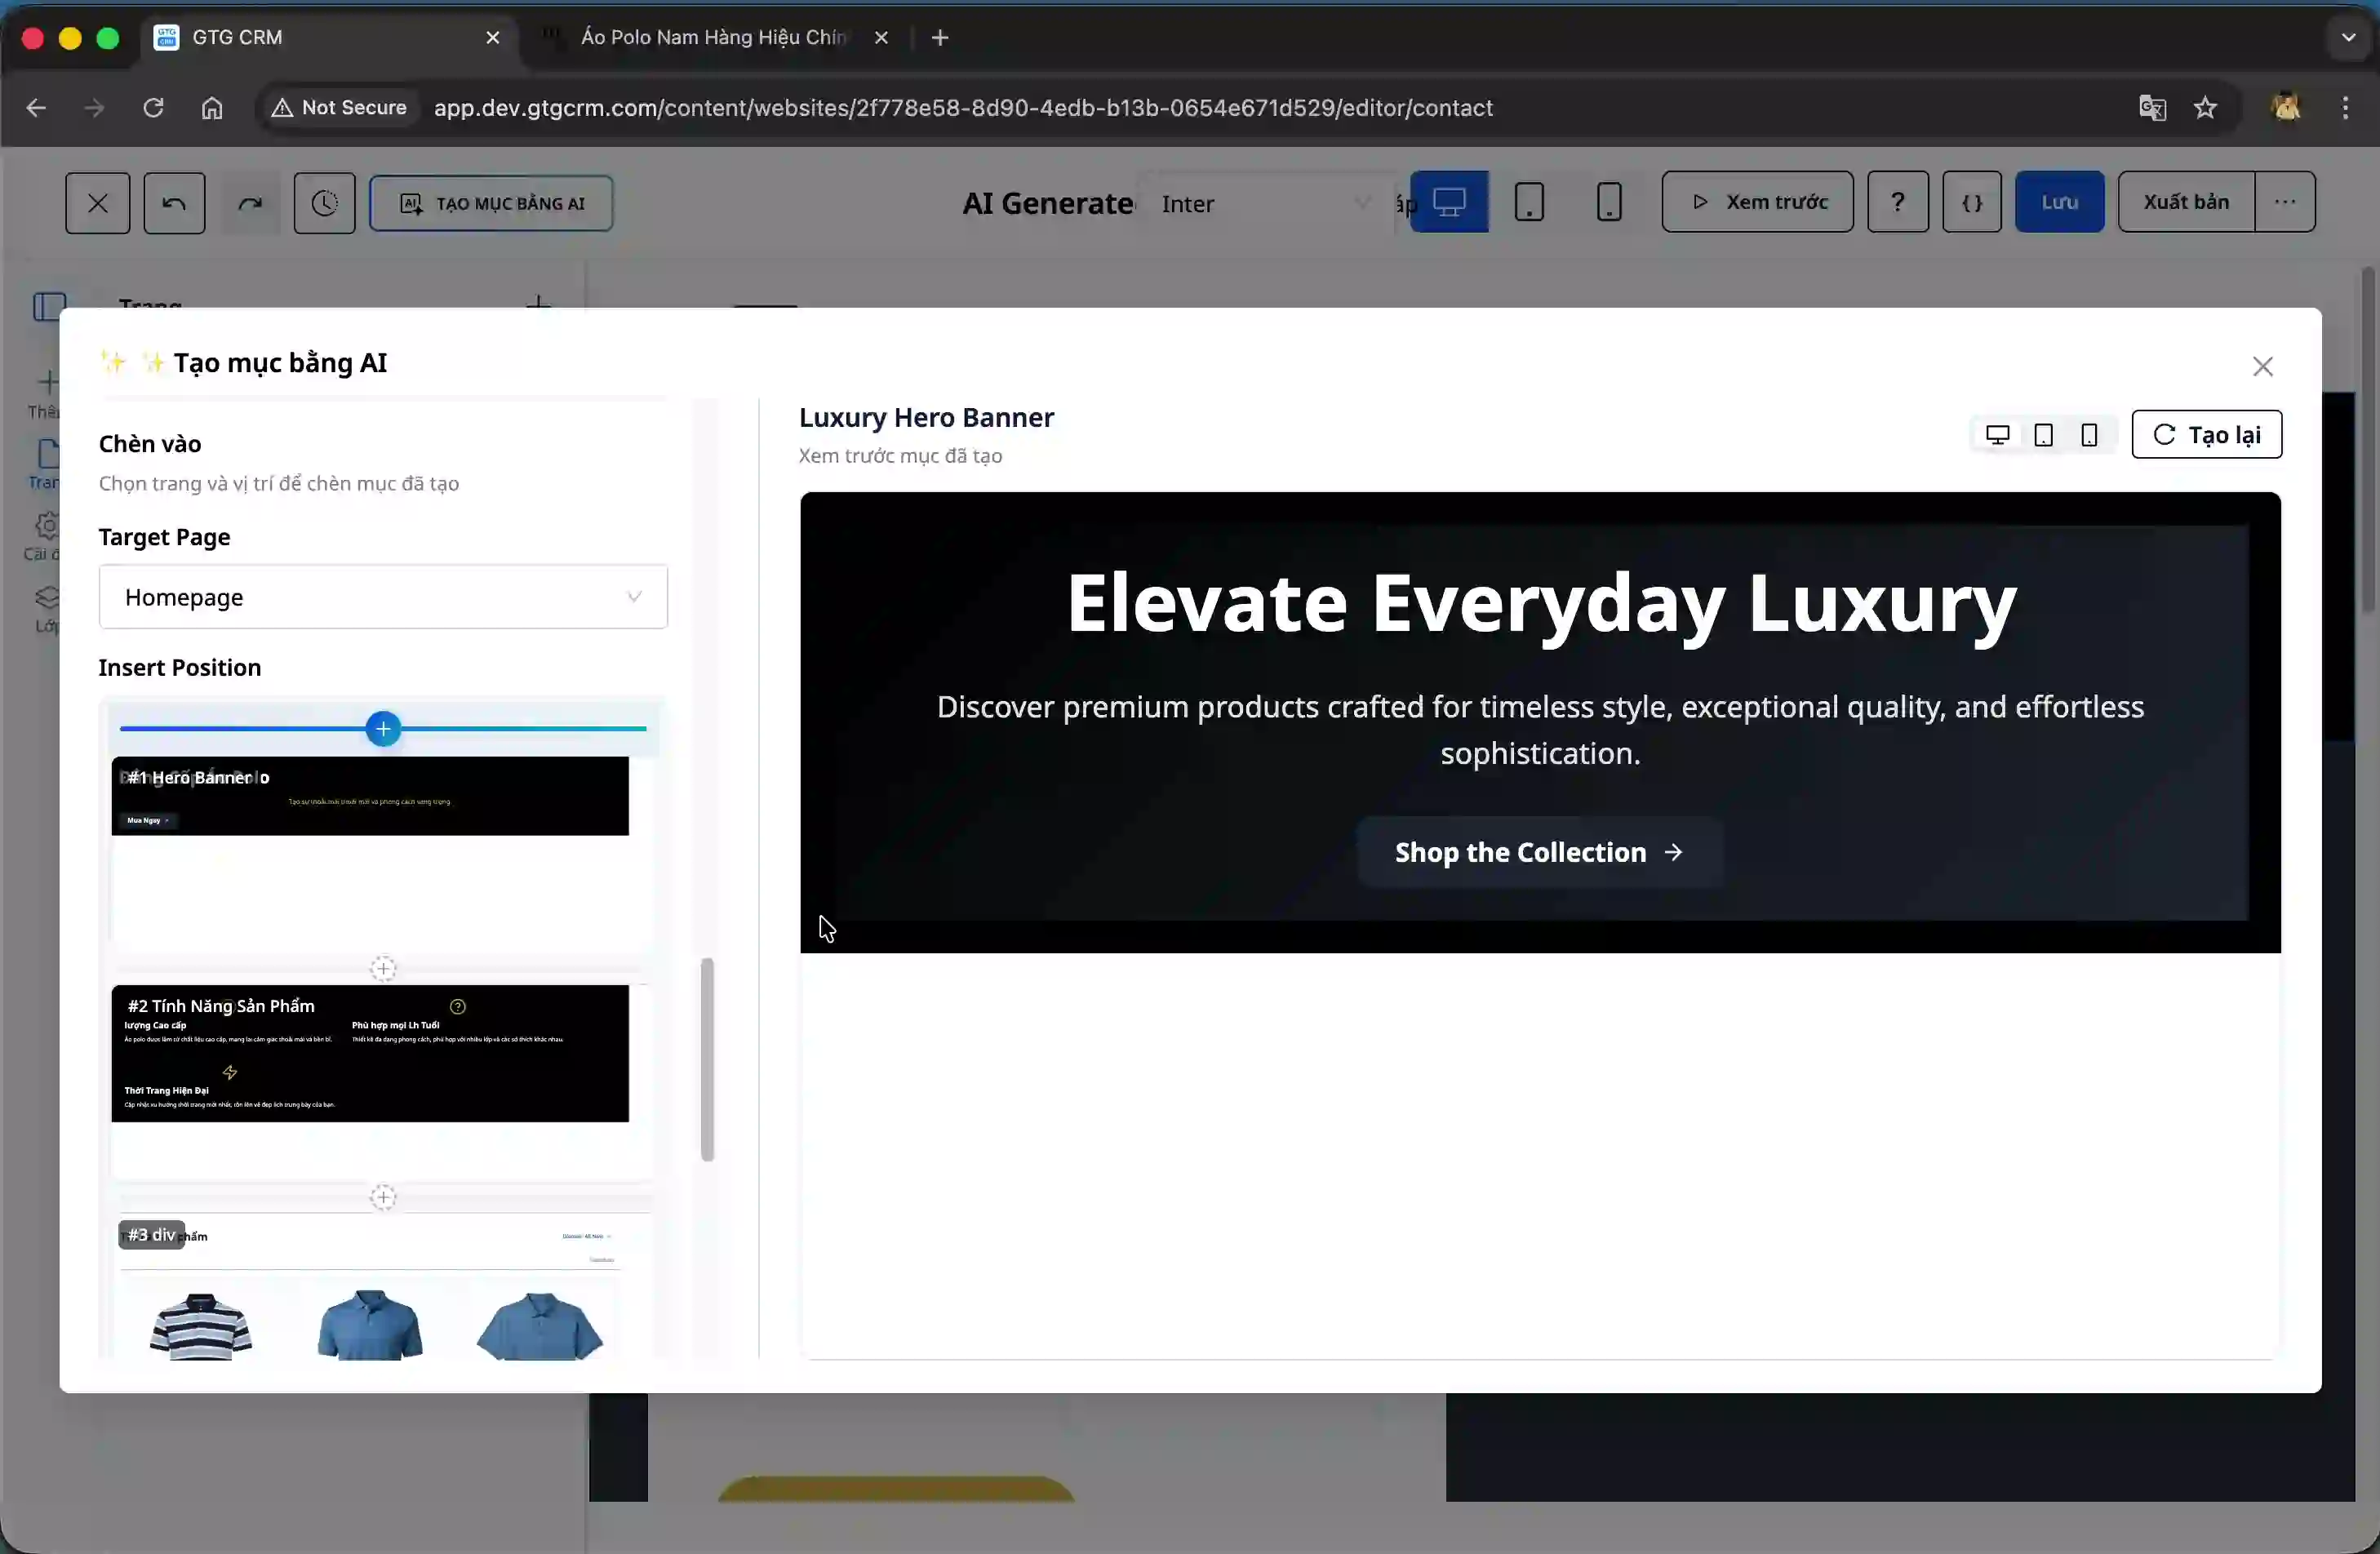Open more options next to Xuất bản
This screenshot has height=1554, width=2380.
tap(2285, 202)
